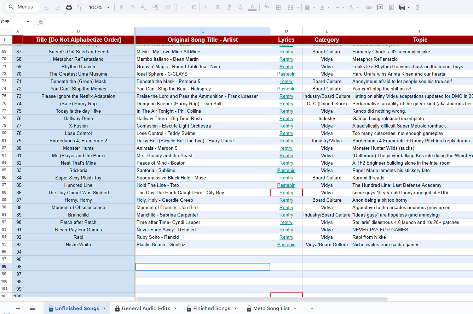Apply currency format with dollar icon
Image resolution: width=473 pixels, height=314 pixels.
[x=122, y=7]
